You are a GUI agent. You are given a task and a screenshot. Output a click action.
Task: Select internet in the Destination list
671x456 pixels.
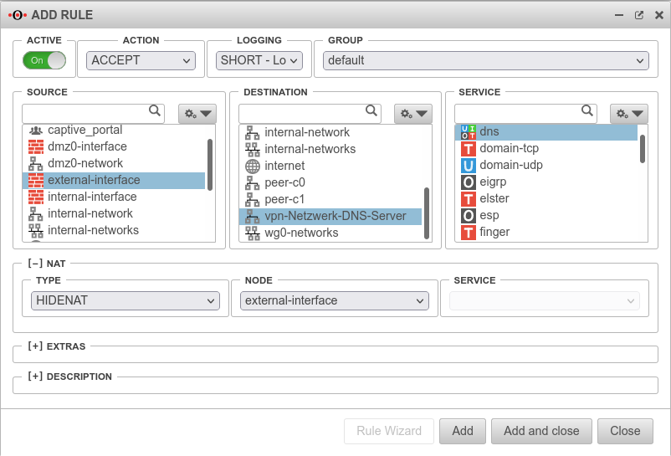284,166
